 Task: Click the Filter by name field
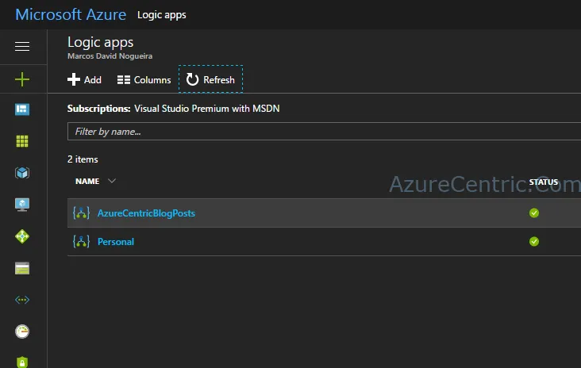[324, 132]
